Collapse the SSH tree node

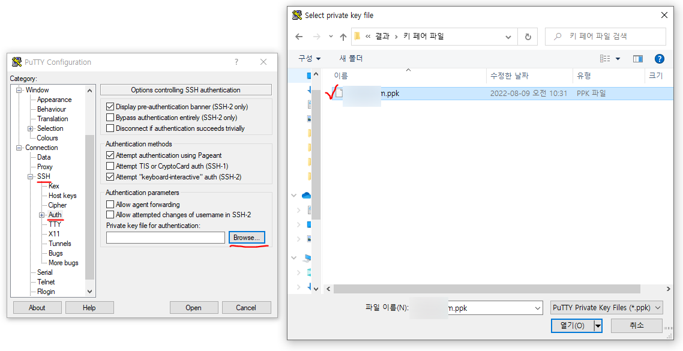click(31, 176)
